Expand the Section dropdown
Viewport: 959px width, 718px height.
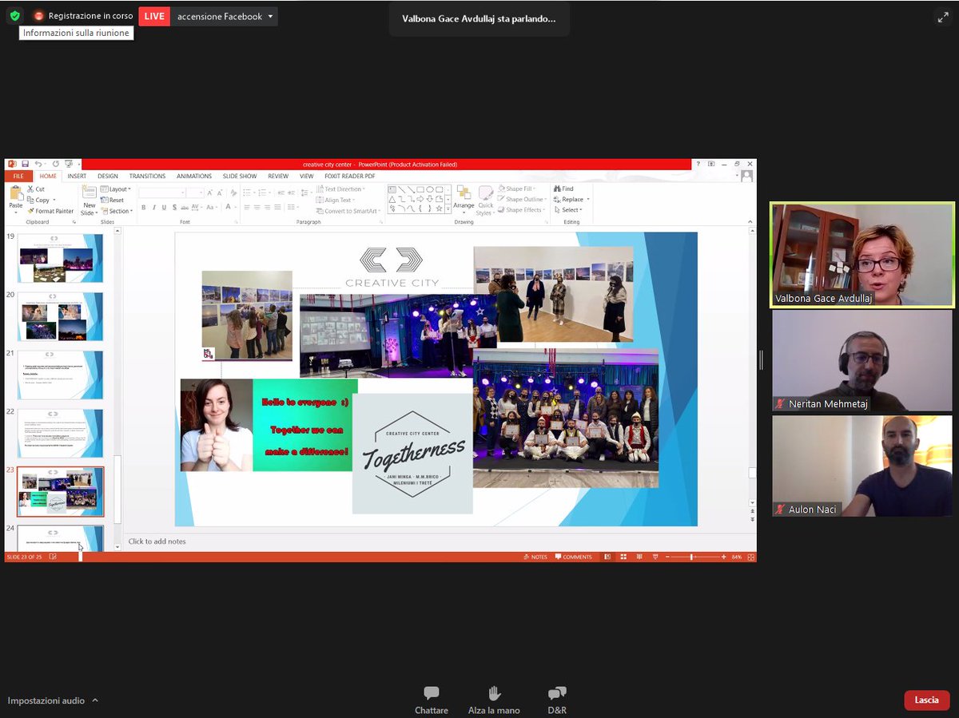pyautogui.click(x=117, y=211)
